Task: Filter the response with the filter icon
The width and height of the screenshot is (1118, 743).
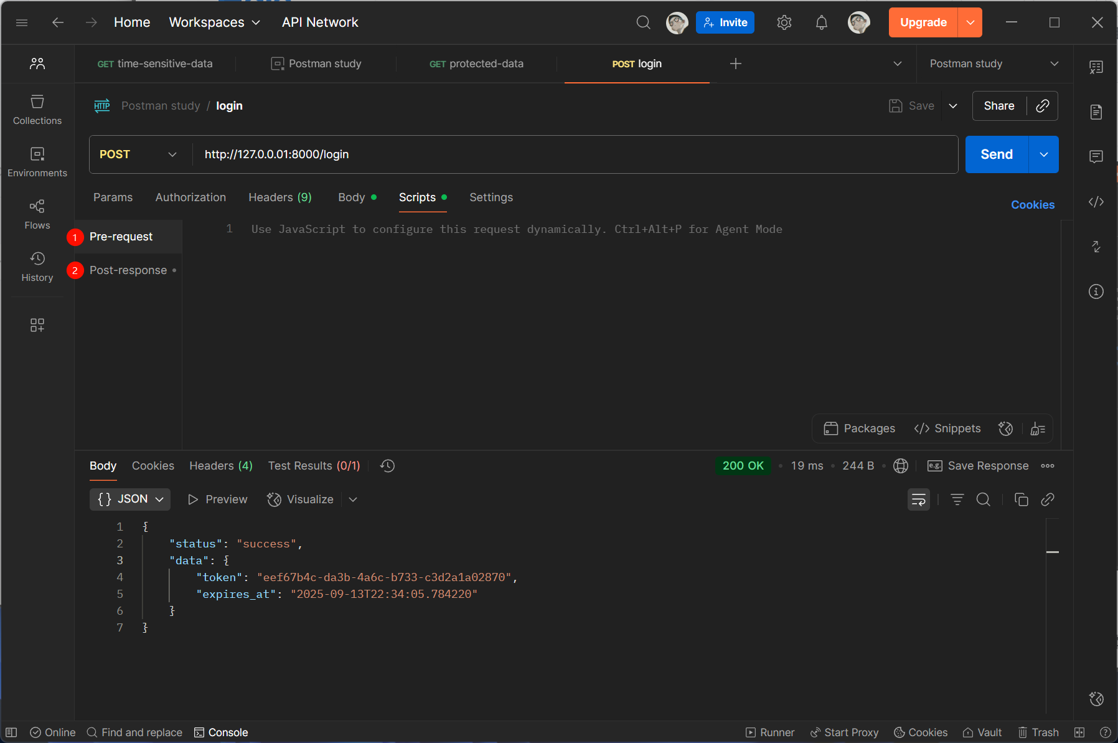Action: (x=957, y=499)
